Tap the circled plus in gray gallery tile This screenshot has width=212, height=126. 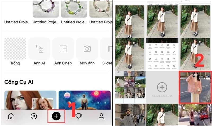(162, 87)
